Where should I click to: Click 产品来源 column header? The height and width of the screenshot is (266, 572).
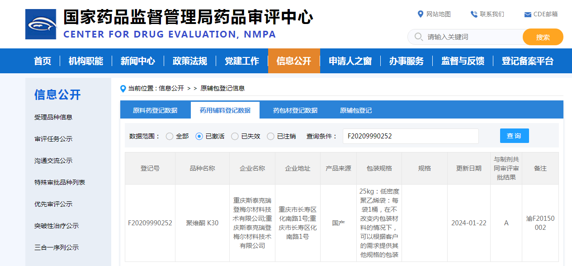(x=338, y=168)
